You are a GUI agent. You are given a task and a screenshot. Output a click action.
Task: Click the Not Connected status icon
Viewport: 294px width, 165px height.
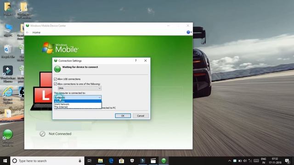click(x=42, y=134)
